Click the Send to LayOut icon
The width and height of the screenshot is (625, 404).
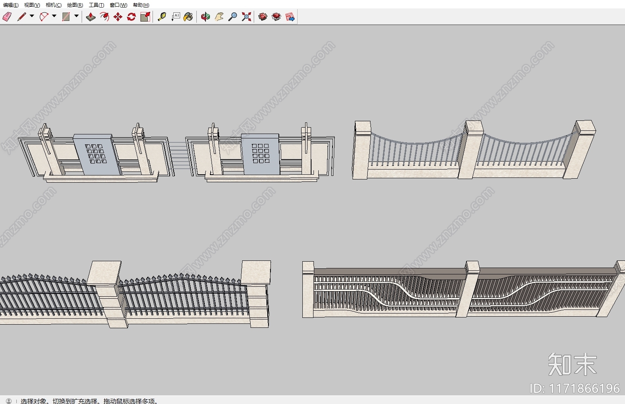point(290,17)
